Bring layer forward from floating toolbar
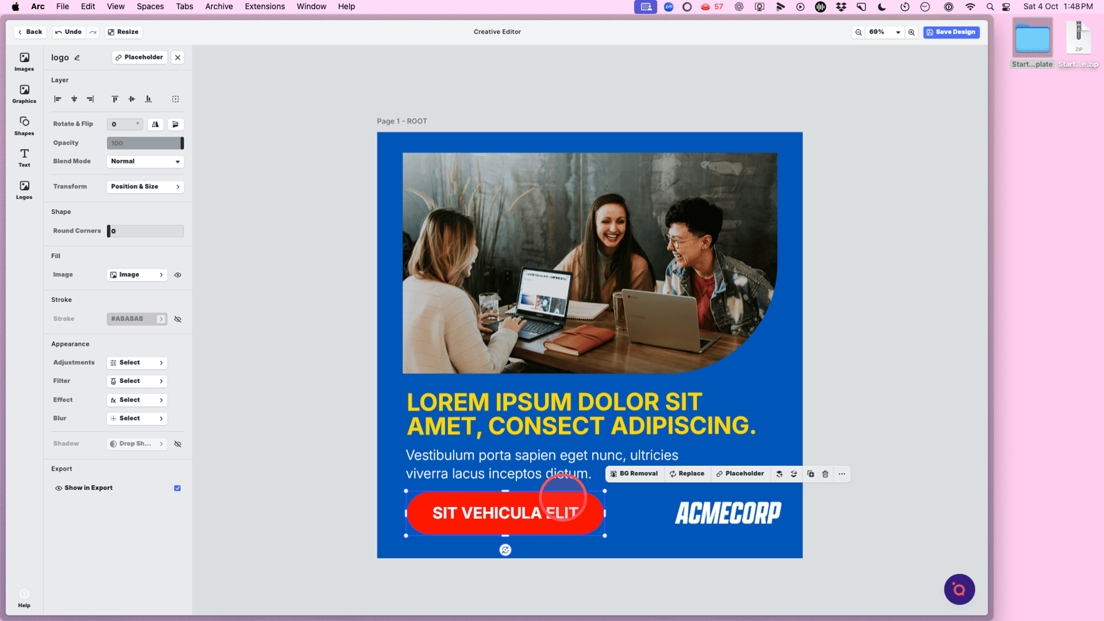Screen dimensions: 1104x621 [779, 474]
